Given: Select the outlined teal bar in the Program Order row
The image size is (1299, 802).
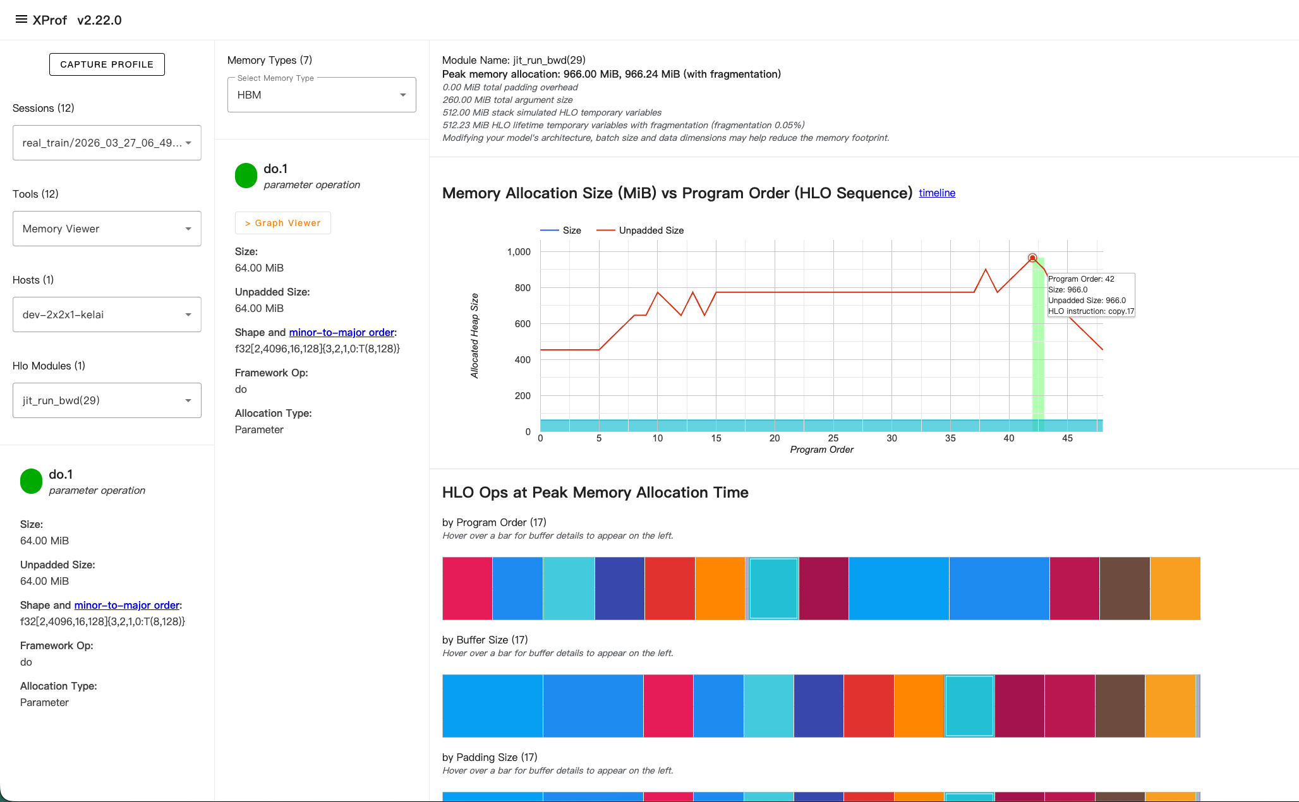Looking at the screenshot, I should (x=774, y=589).
